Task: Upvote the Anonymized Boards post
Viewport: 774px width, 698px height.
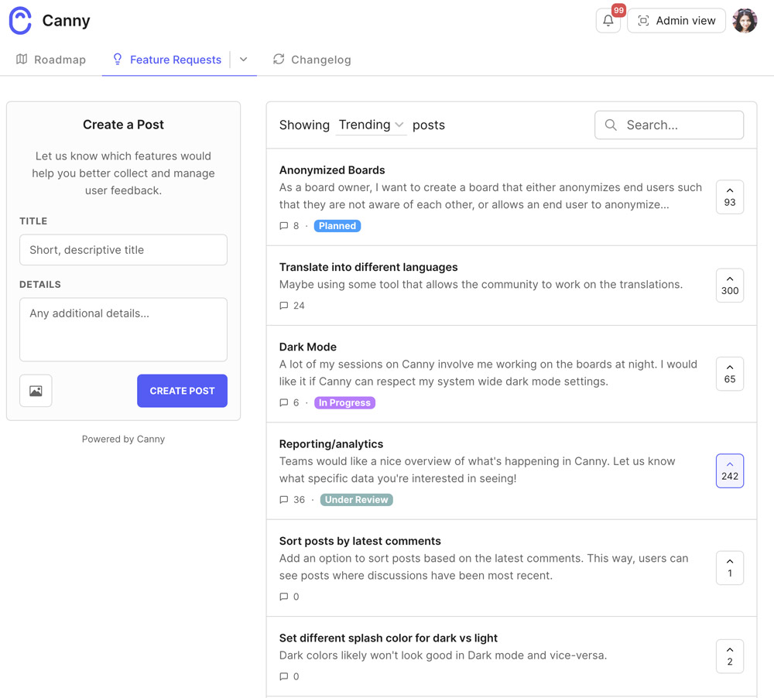Action: pos(729,197)
